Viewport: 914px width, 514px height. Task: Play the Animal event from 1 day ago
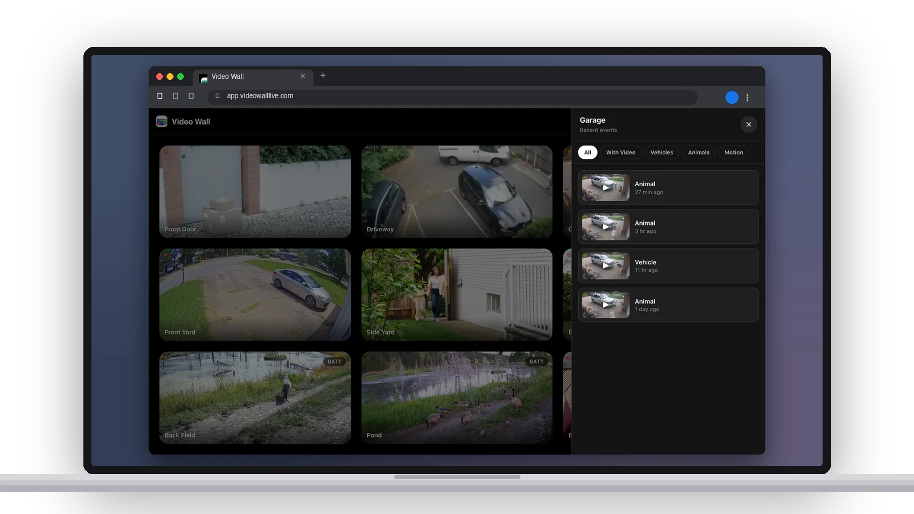606,305
